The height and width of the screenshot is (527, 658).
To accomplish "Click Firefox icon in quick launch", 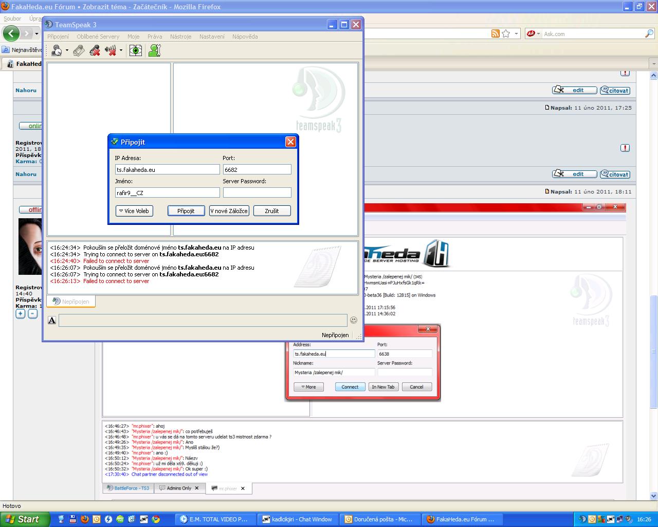I will pos(85,519).
